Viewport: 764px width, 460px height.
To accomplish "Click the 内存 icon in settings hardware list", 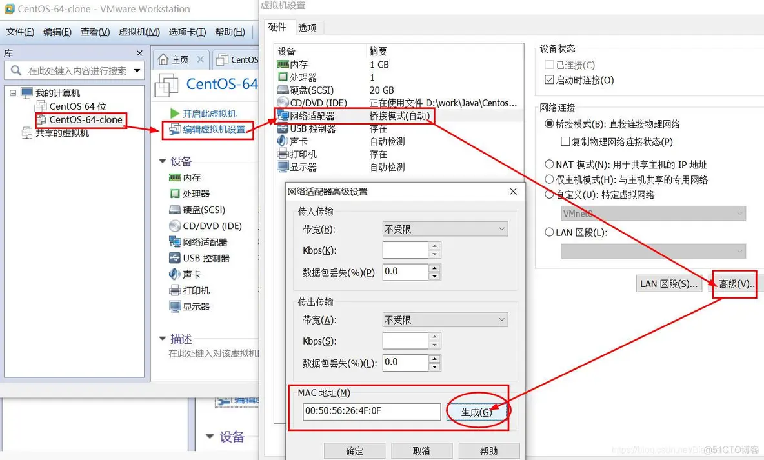I will (283, 65).
